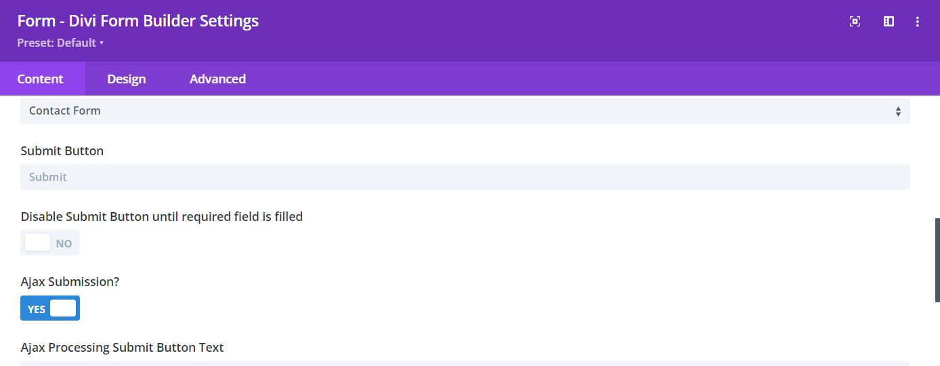Focus the Ajax Processing Submit Button Text field
Viewport: 940px width, 366px height.
coord(465,363)
